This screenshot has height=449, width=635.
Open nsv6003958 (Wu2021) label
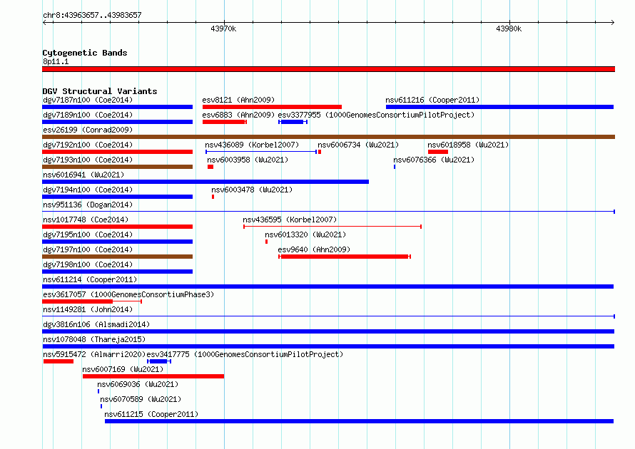coord(248,160)
